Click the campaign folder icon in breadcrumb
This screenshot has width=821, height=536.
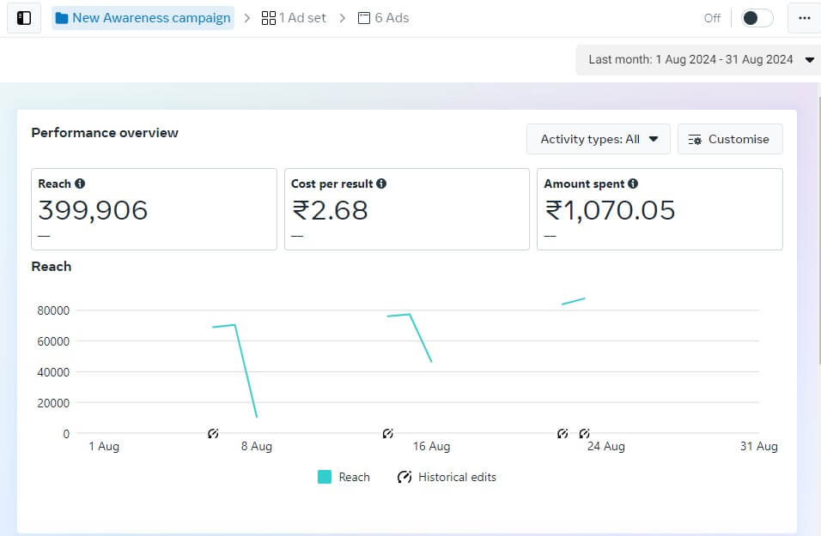pyautogui.click(x=62, y=18)
